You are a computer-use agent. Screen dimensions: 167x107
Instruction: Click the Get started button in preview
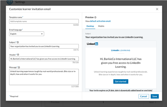[x=121, y=81]
